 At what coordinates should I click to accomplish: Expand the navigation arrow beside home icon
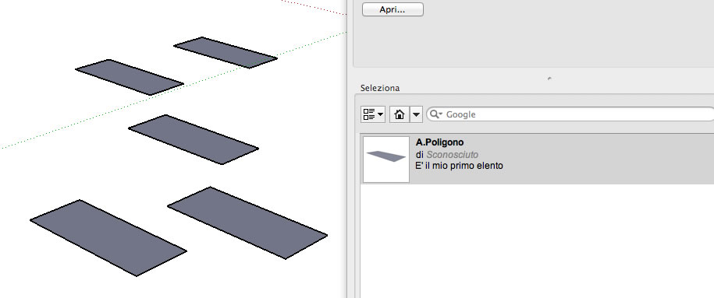click(x=417, y=114)
